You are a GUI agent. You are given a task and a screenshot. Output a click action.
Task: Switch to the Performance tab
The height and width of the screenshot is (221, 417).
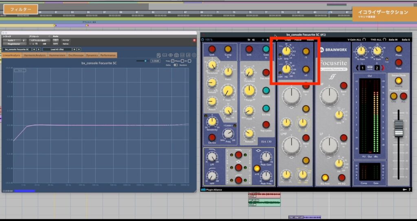tap(108, 55)
